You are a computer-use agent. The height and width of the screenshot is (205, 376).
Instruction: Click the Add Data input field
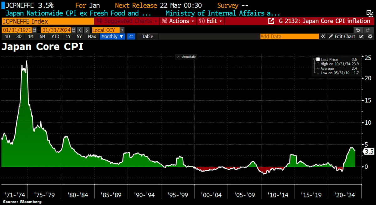(x=290, y=36)
